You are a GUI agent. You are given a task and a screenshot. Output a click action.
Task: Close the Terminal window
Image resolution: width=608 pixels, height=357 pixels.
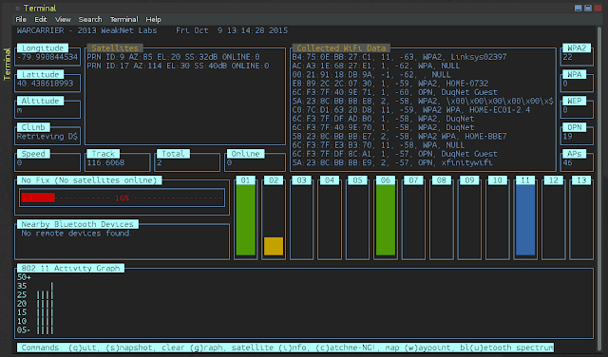coord(598,9)
